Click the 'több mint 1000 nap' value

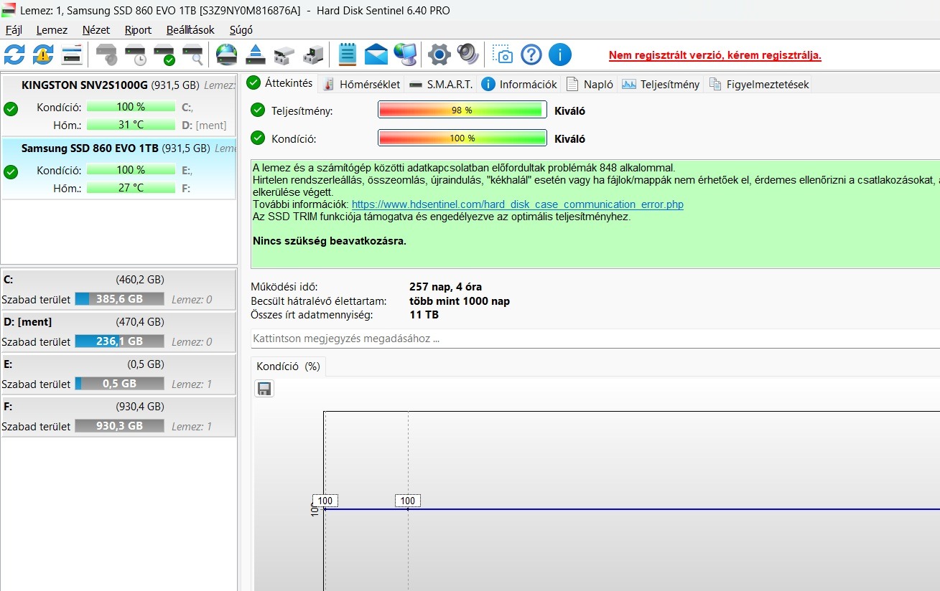click(x=460, y=301)
